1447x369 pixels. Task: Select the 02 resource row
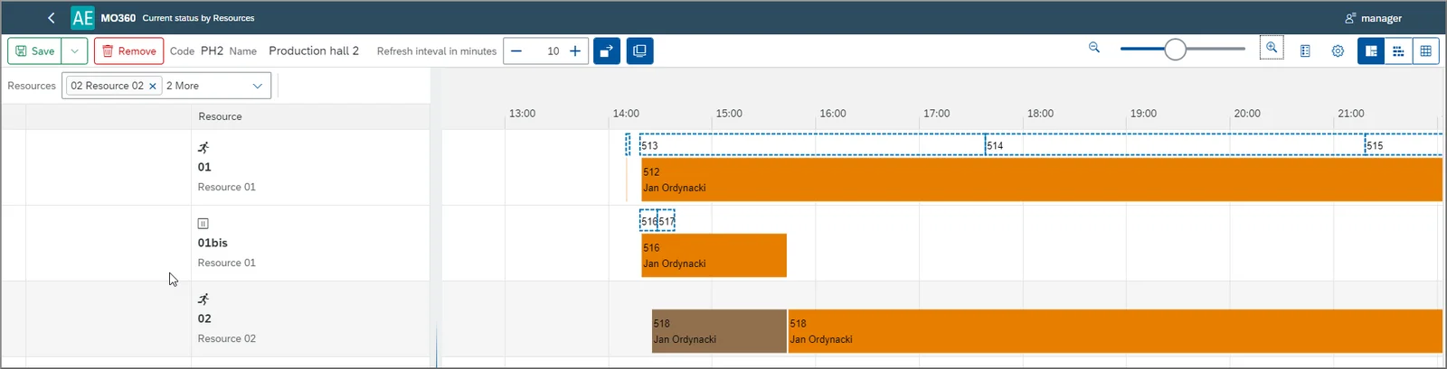tap(215, 318)
